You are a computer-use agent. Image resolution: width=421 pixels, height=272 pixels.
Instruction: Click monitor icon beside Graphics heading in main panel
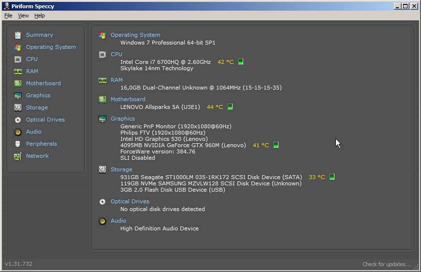tap(102, 119)
